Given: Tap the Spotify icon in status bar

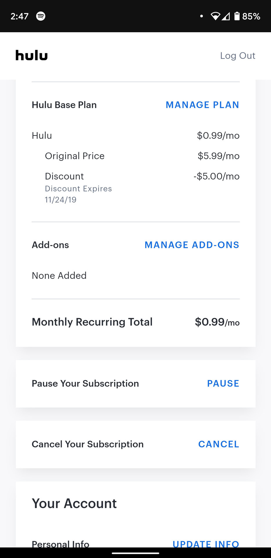Looking at the screenshot, I should [41, 16].
